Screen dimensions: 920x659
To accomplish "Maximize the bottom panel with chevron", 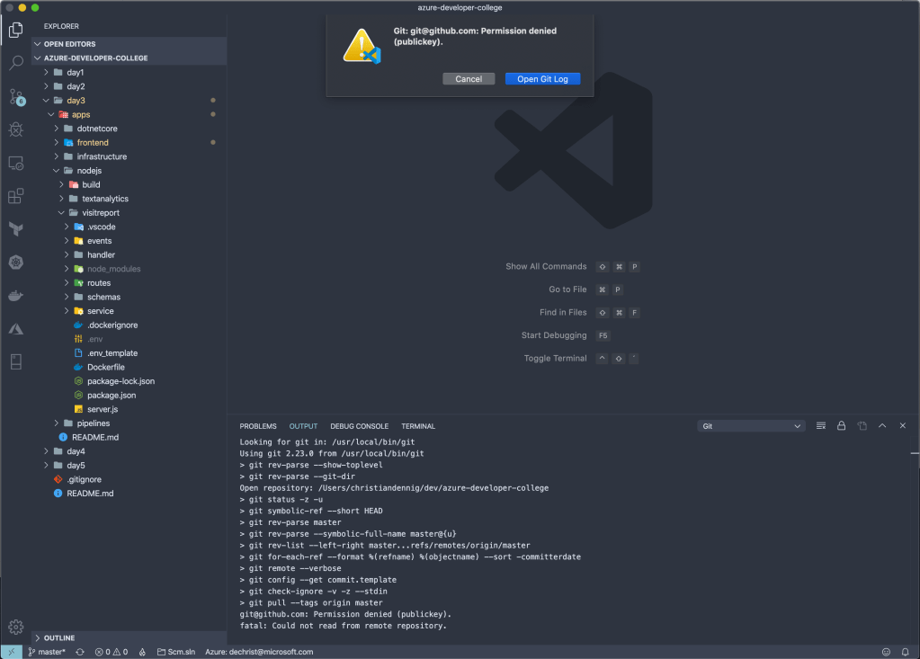I will click(882, 426).
